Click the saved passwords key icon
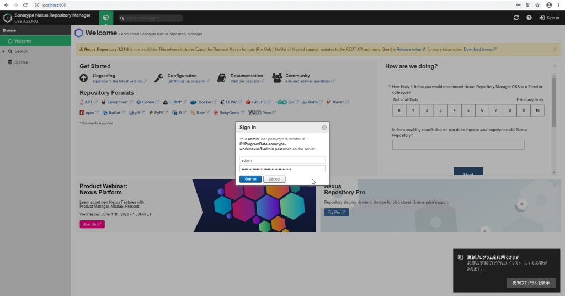The height and width of the screenshot is (296, 565). pos(518,5)
